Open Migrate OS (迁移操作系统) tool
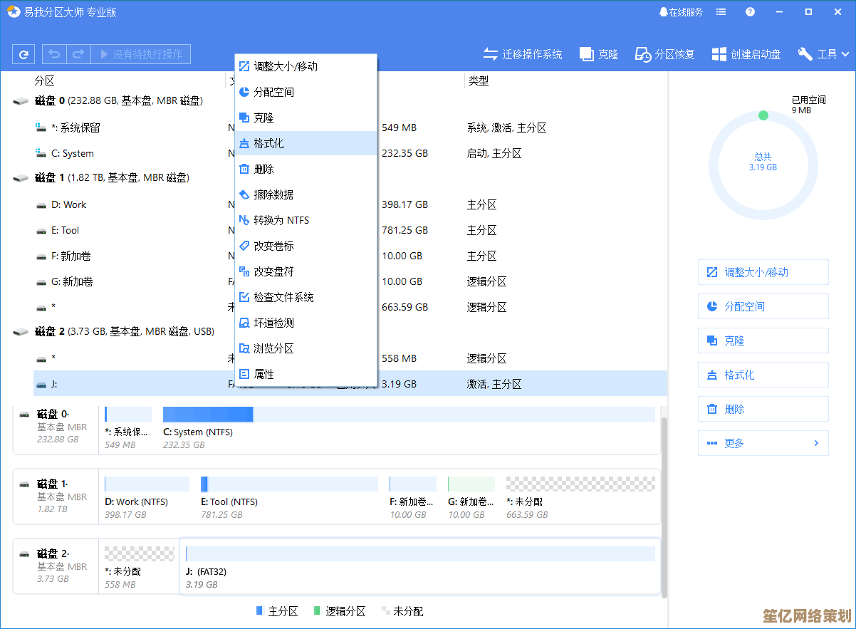The width and height of the screenshot is (856, 629). [523, 54]
